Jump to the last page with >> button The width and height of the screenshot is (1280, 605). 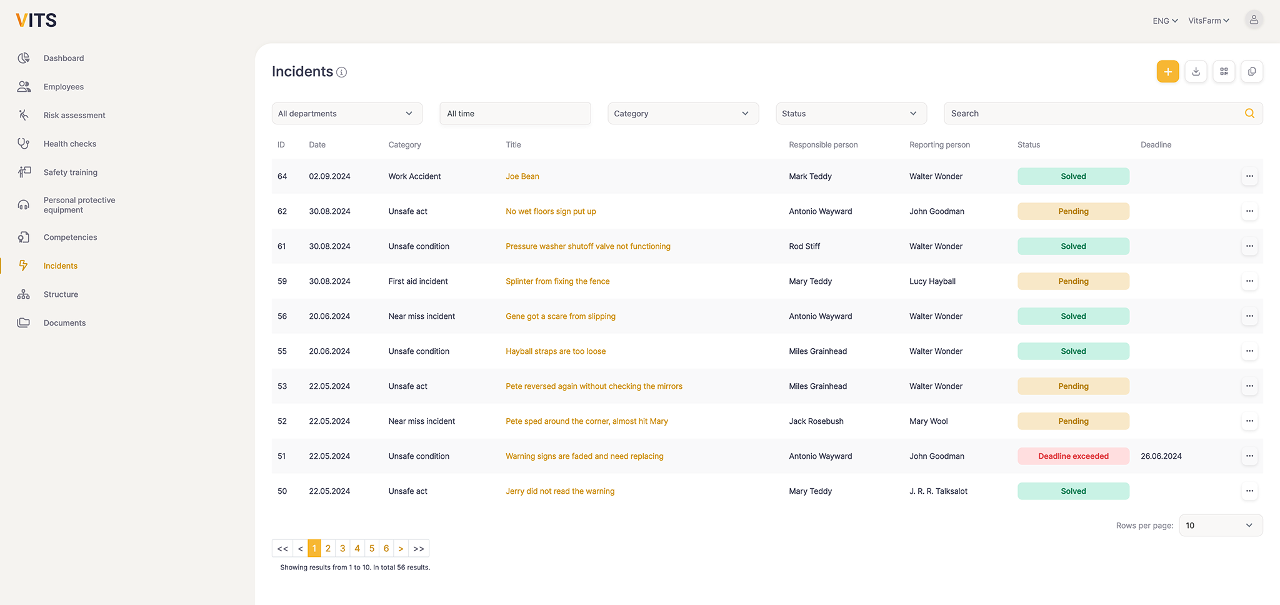click(419, 548)
